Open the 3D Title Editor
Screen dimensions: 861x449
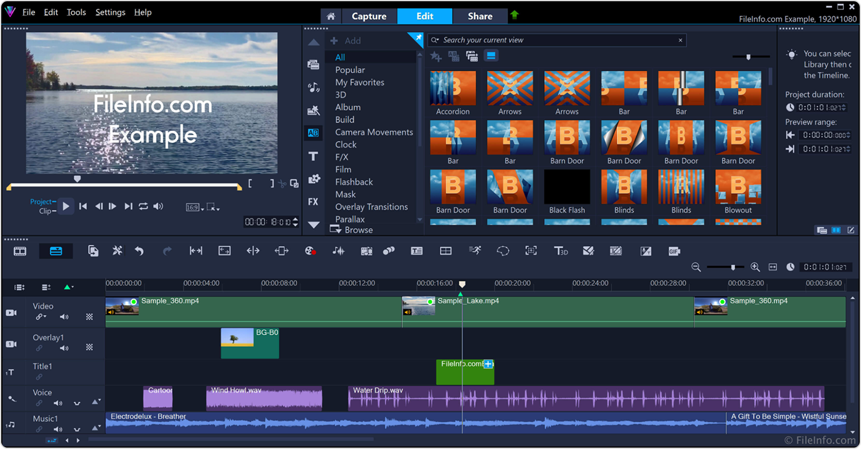560,251
